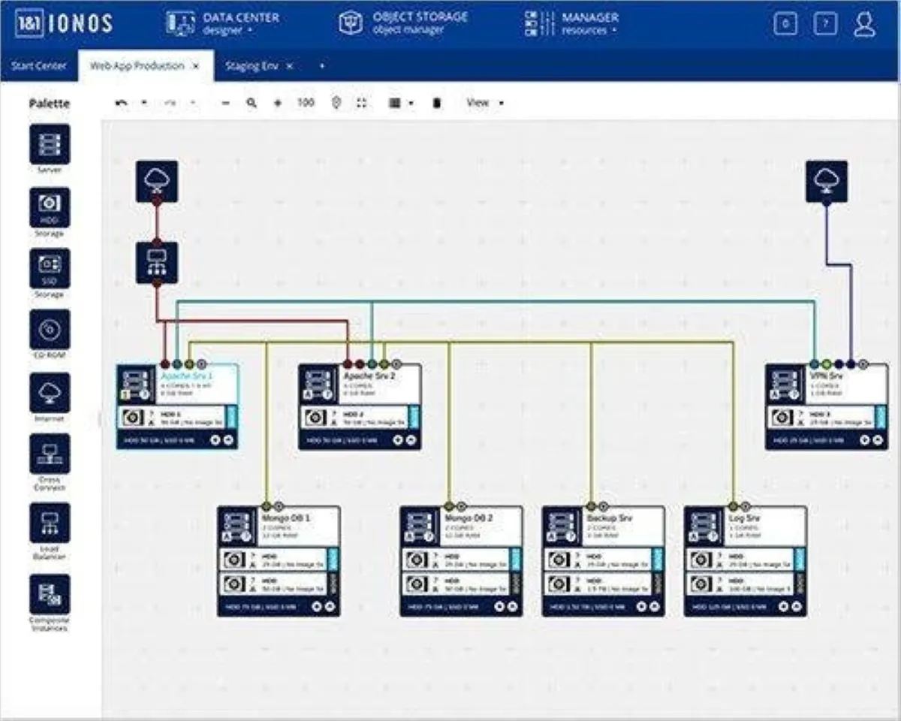Select the left Internet access node
901x721 pixels.
[x=157, y=180]
